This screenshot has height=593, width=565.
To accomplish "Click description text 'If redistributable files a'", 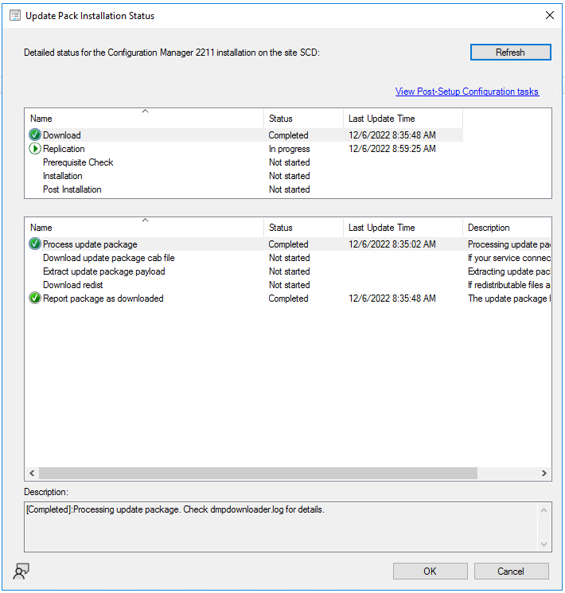I will [509, 285].
